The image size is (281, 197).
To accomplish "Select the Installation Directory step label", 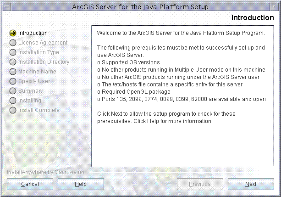I will point(44,62).
